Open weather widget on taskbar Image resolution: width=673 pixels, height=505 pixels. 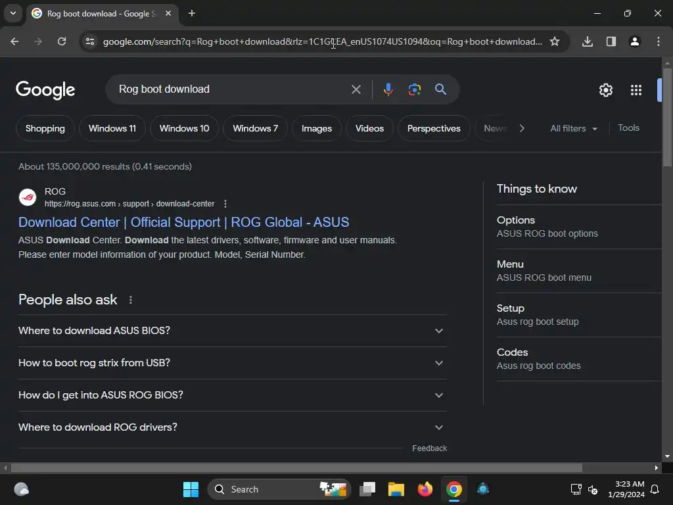tap(22, 489)
